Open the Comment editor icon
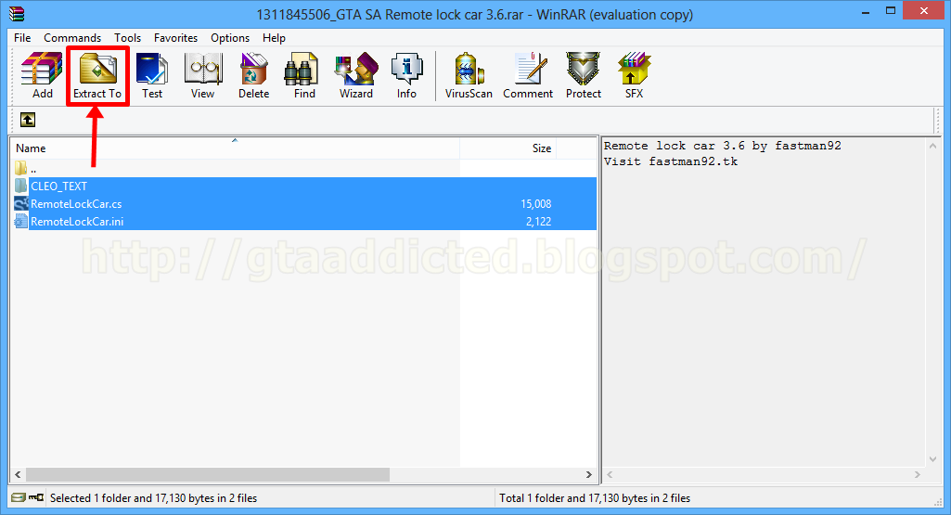 click(x=528, y=75)
